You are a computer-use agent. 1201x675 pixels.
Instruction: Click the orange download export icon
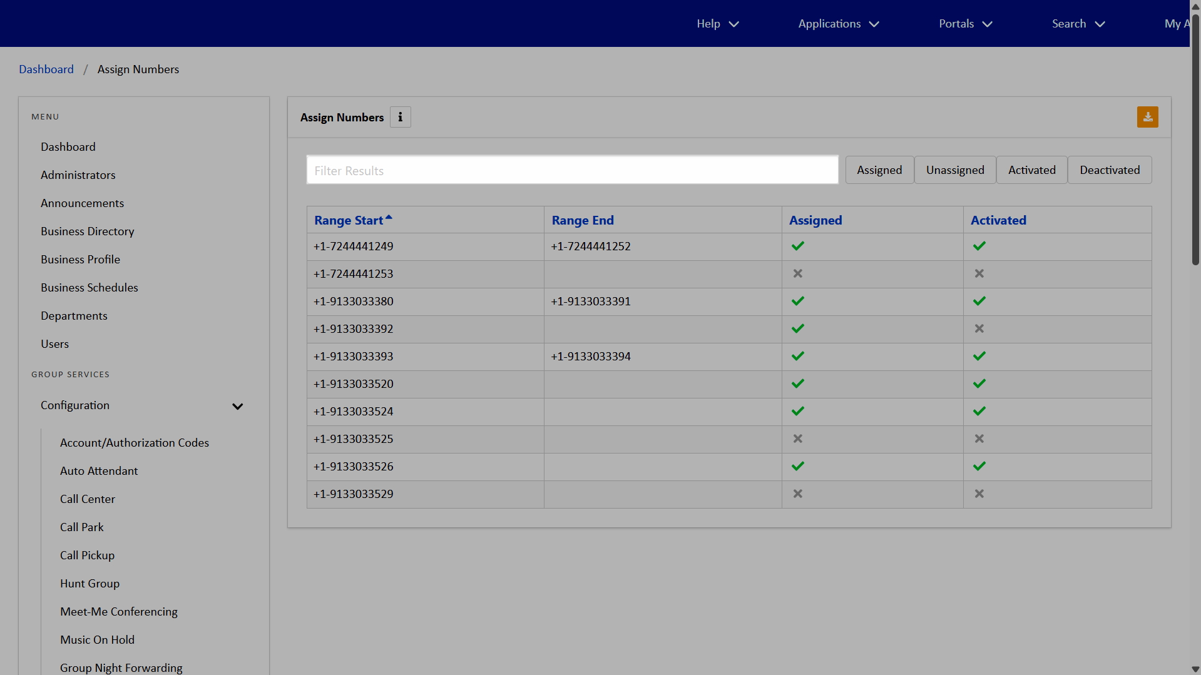pyautogui.click(x=1147, y=117)
